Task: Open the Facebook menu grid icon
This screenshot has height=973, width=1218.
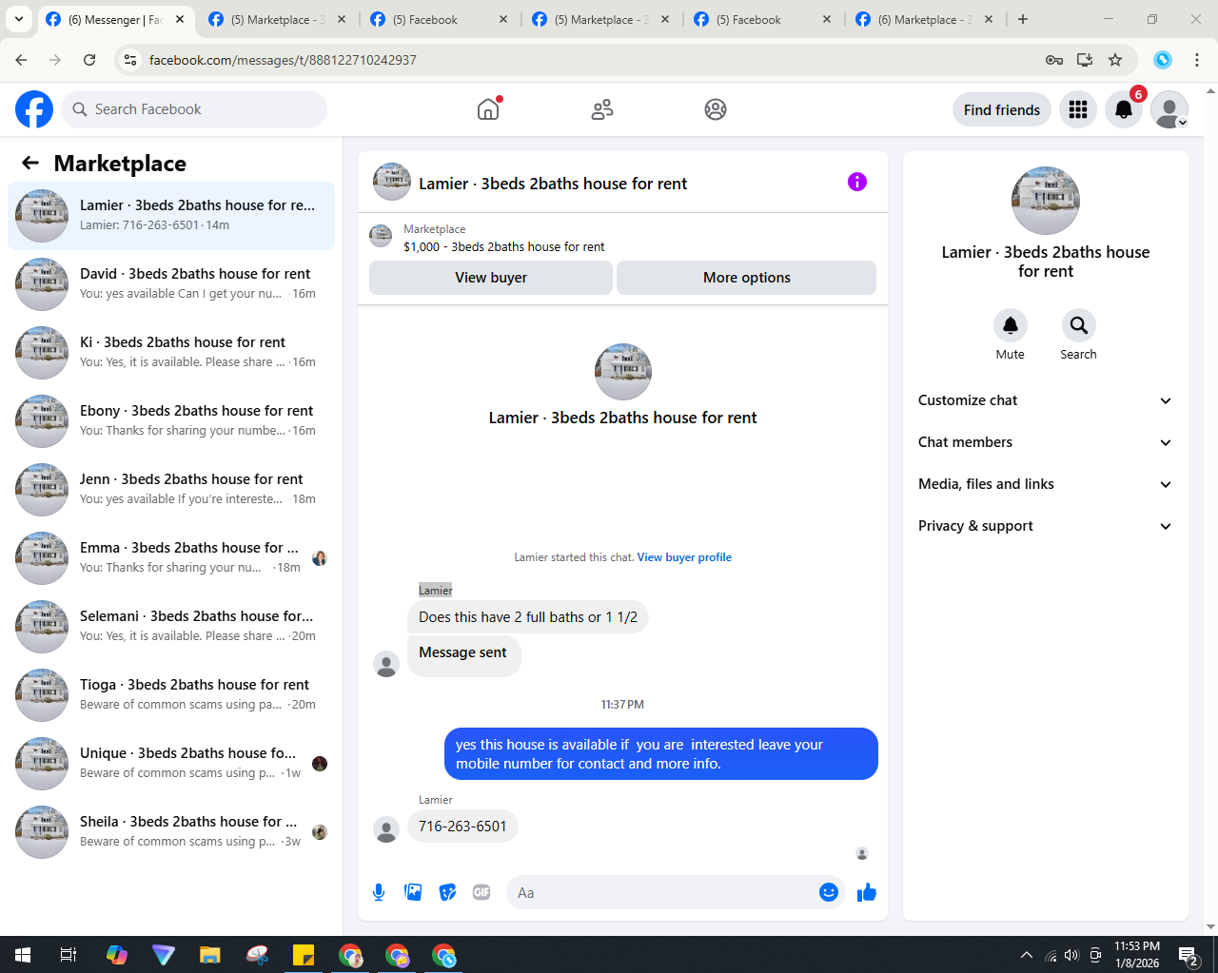Action: pyautogui.click(x=1078, y=109)
